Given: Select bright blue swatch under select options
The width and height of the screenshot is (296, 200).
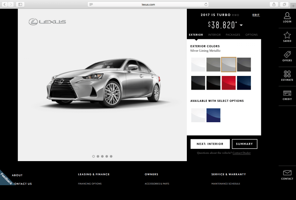Looking at the screenshot, I should coord(213,115).
